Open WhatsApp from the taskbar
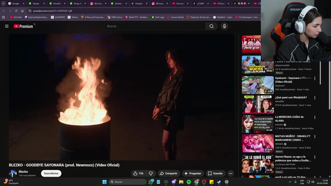Screen dimensions: 331x186 pyautogui.click(x=151, y=182)
